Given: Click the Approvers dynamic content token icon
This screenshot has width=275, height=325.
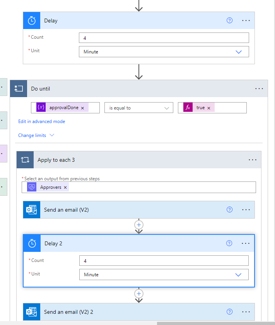Looking at the screenshot, I should [x=31, y=187].
